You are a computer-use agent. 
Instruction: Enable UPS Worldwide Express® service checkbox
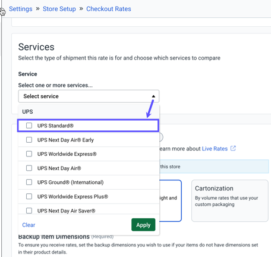29,154
